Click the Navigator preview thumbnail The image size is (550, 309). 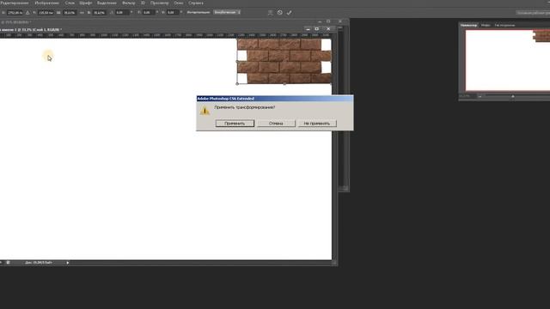coord(508,60)
